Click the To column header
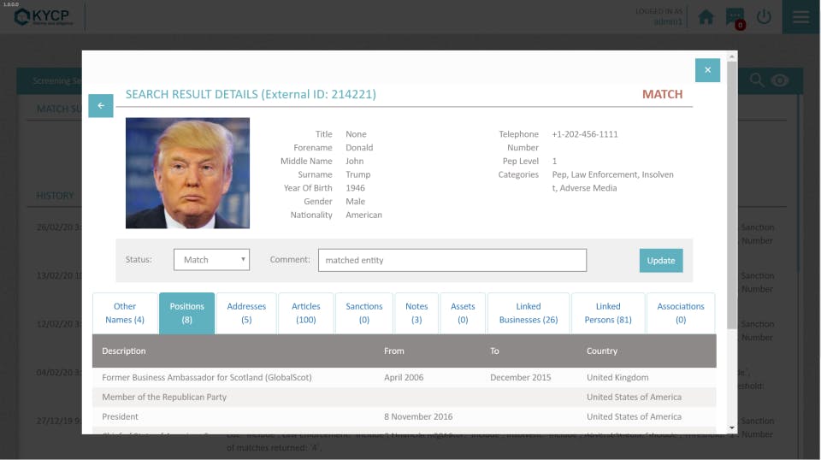Viewport: 821px width, 460px height. click(x=494, y=351)
